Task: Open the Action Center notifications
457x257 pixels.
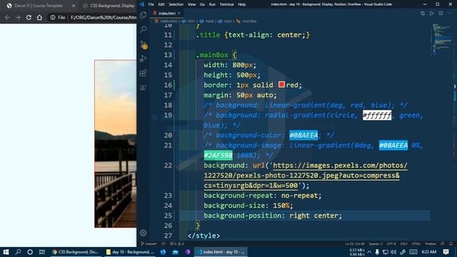Action: click(x=446, y=252)
